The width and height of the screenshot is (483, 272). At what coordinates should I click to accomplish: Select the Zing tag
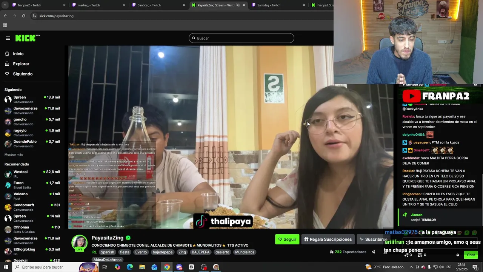pyautogui.click(x=182, y=252)
